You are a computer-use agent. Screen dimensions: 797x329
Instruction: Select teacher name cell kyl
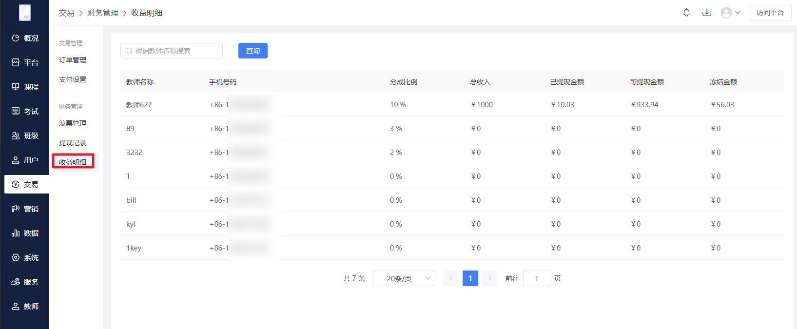131,224
